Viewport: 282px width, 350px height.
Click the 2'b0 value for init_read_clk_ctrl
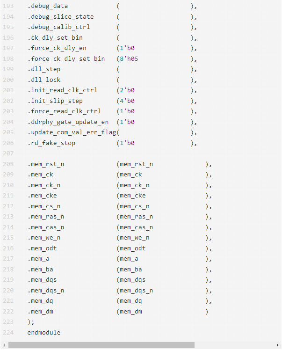pos(127,90)
